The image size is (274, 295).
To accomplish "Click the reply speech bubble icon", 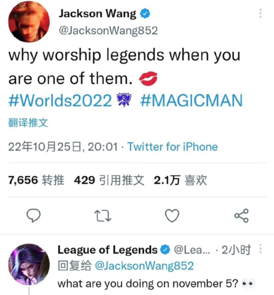I will coord(33,216).
